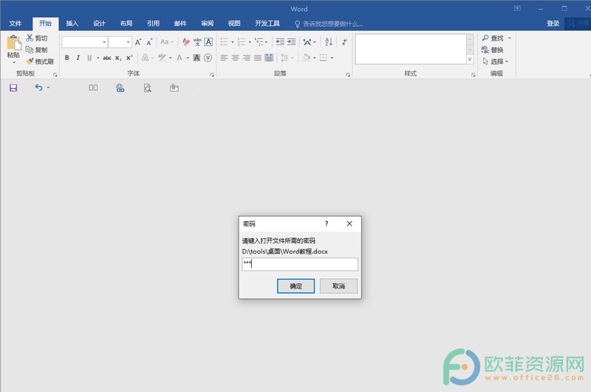Click the Sign in (登录) link
This screenshot has height=392, width=591.
point(553,24)
